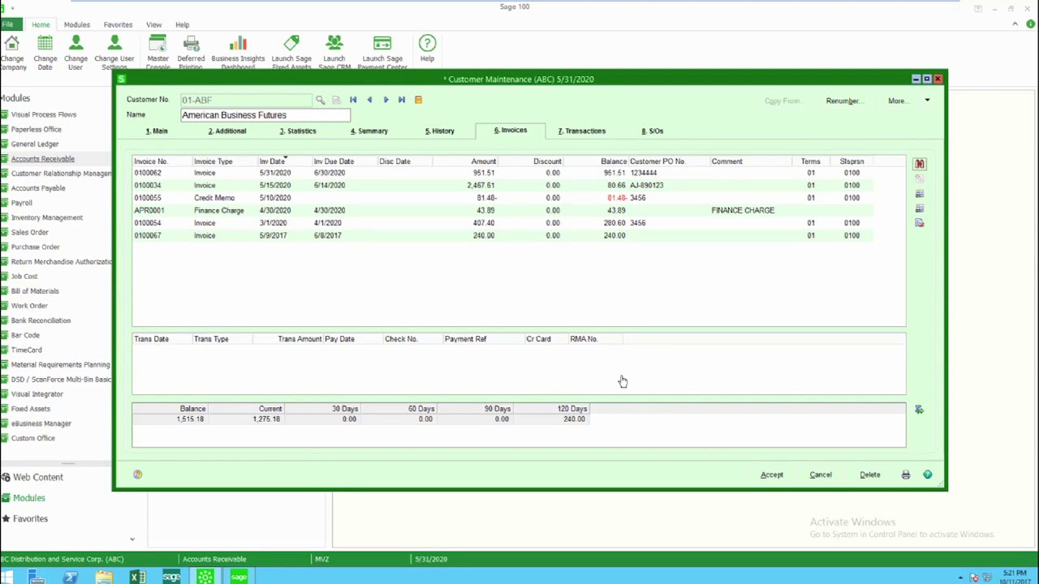Select the Credit Memo row 0100055
The height and width of the screenshot is (584, 1039).
point(503,198)
